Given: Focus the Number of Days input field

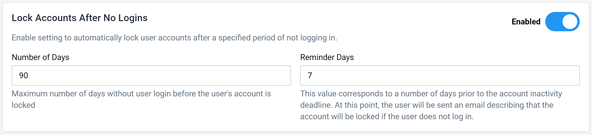Looking at the screenshot, I should click(151, 76).
